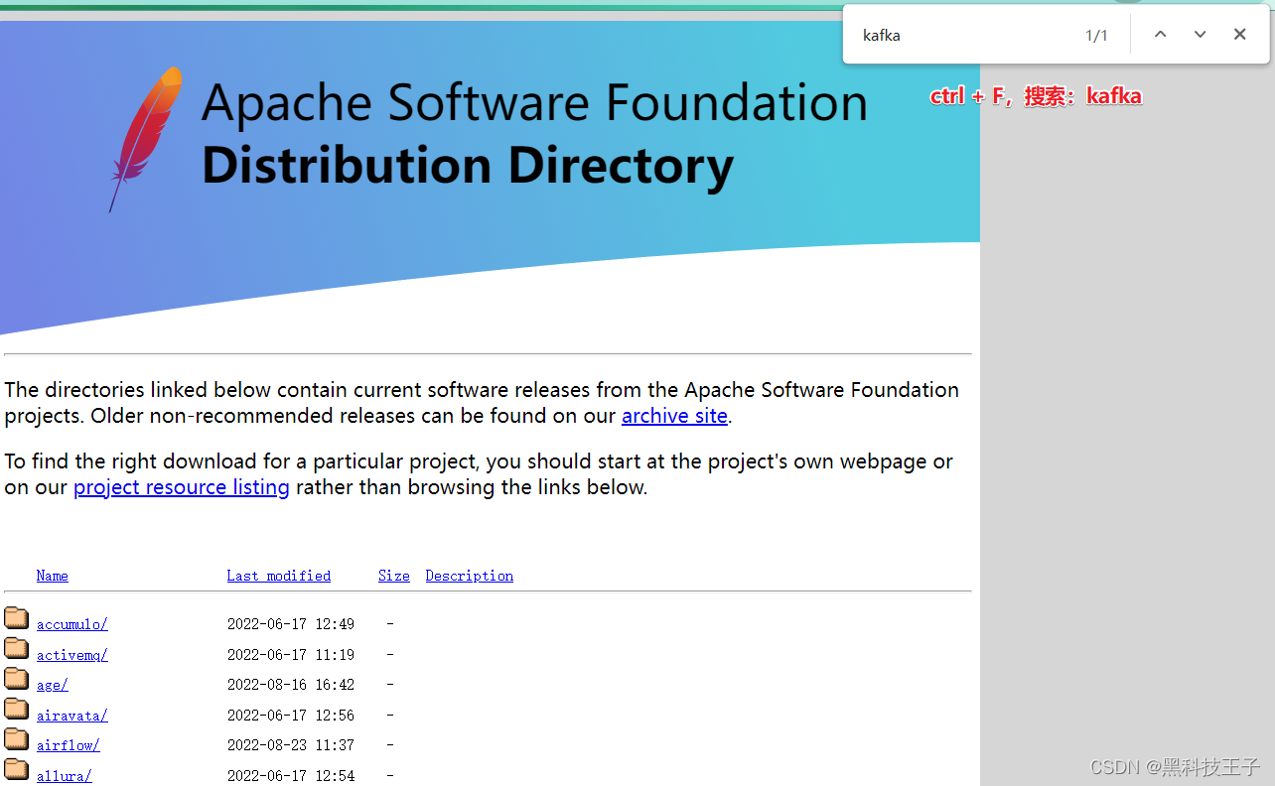The image size is (1275, 786).
Task: Sort by Size column header
Action: click(x=394, y=576)
